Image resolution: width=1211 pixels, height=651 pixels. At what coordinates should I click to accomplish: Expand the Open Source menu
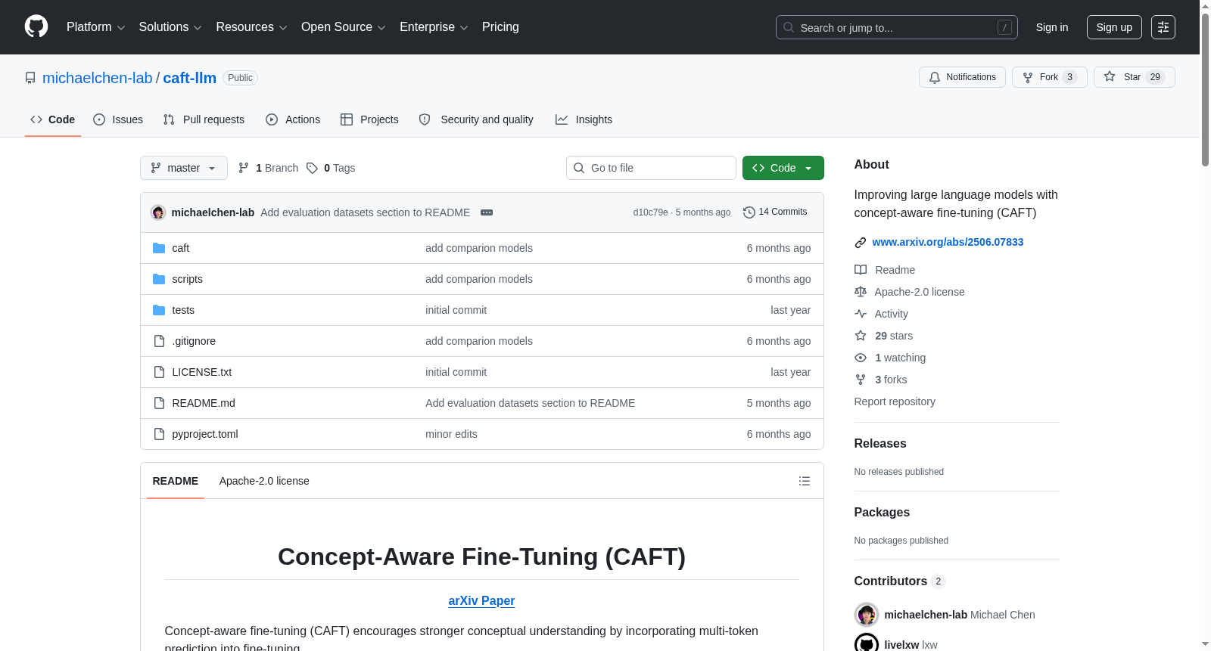click(x=344, y=27)
